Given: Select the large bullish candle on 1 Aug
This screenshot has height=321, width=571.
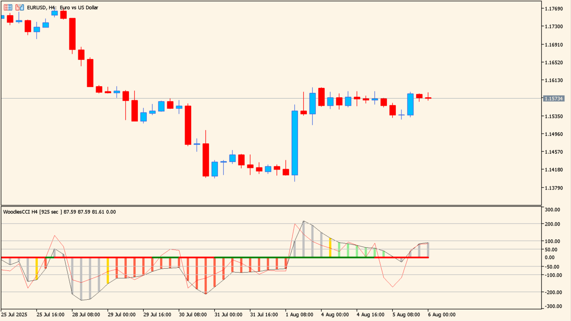Looking at the screenshot, I should tap(294, 143).
